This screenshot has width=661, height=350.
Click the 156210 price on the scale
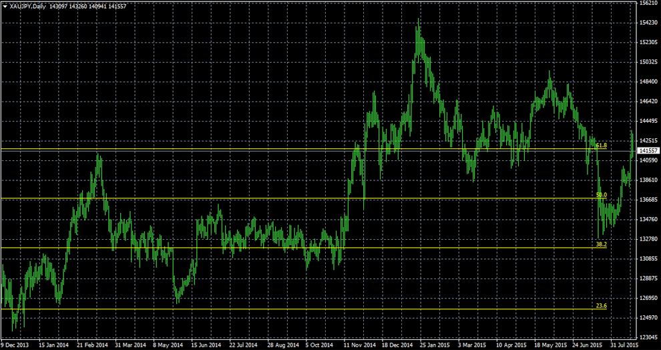click(x=648, y=3)
